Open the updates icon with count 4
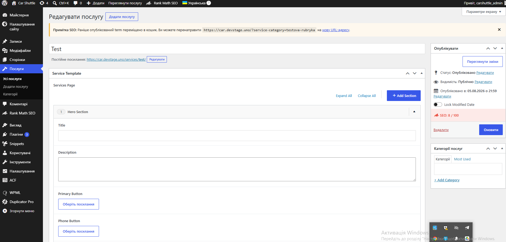The height and width of the screenshot is (242, 506). pyautogui.click(x=44, y=3)
